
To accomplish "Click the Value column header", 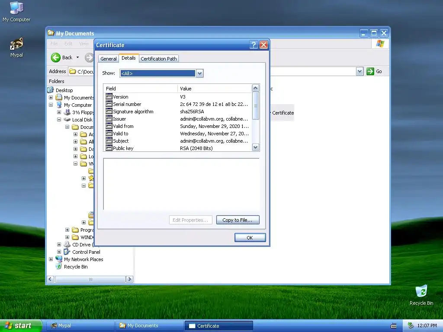I will coord(215,88).
